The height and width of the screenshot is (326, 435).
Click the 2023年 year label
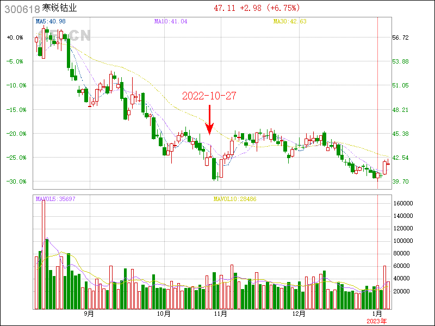pyautogui.click(x=377, y=321)
